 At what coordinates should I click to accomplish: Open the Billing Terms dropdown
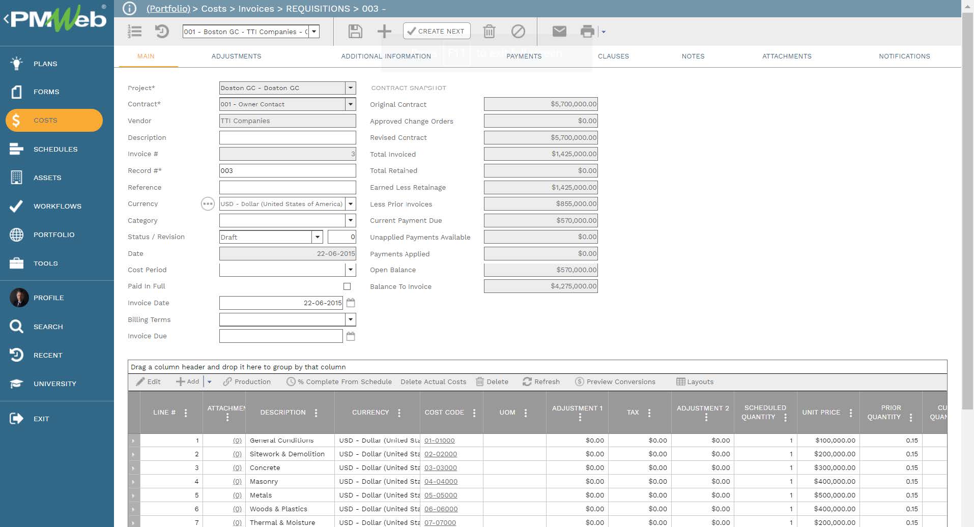(x=350, y=319)
